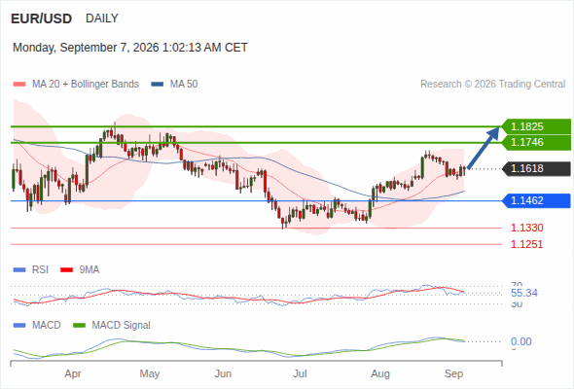This screenshot has width=574, height=389.
Task: Click the RSI legend label
Action: coord(40,270)
